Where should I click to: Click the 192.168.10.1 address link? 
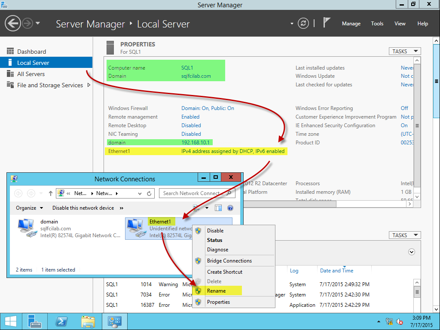pos(196,143)
